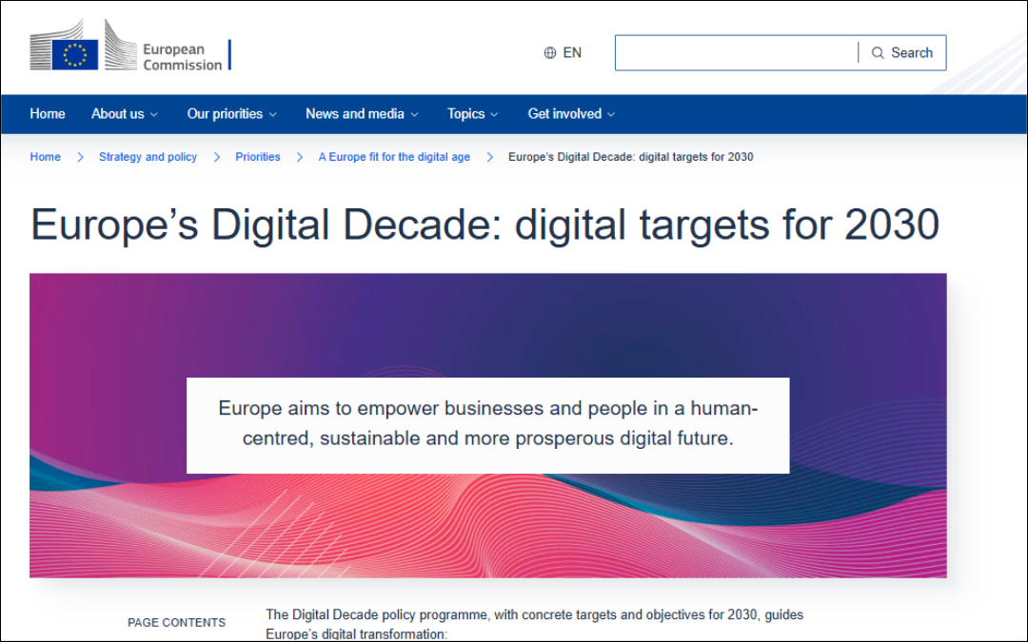Click the Europe's Digital Decade page heading

click(484, 225)
